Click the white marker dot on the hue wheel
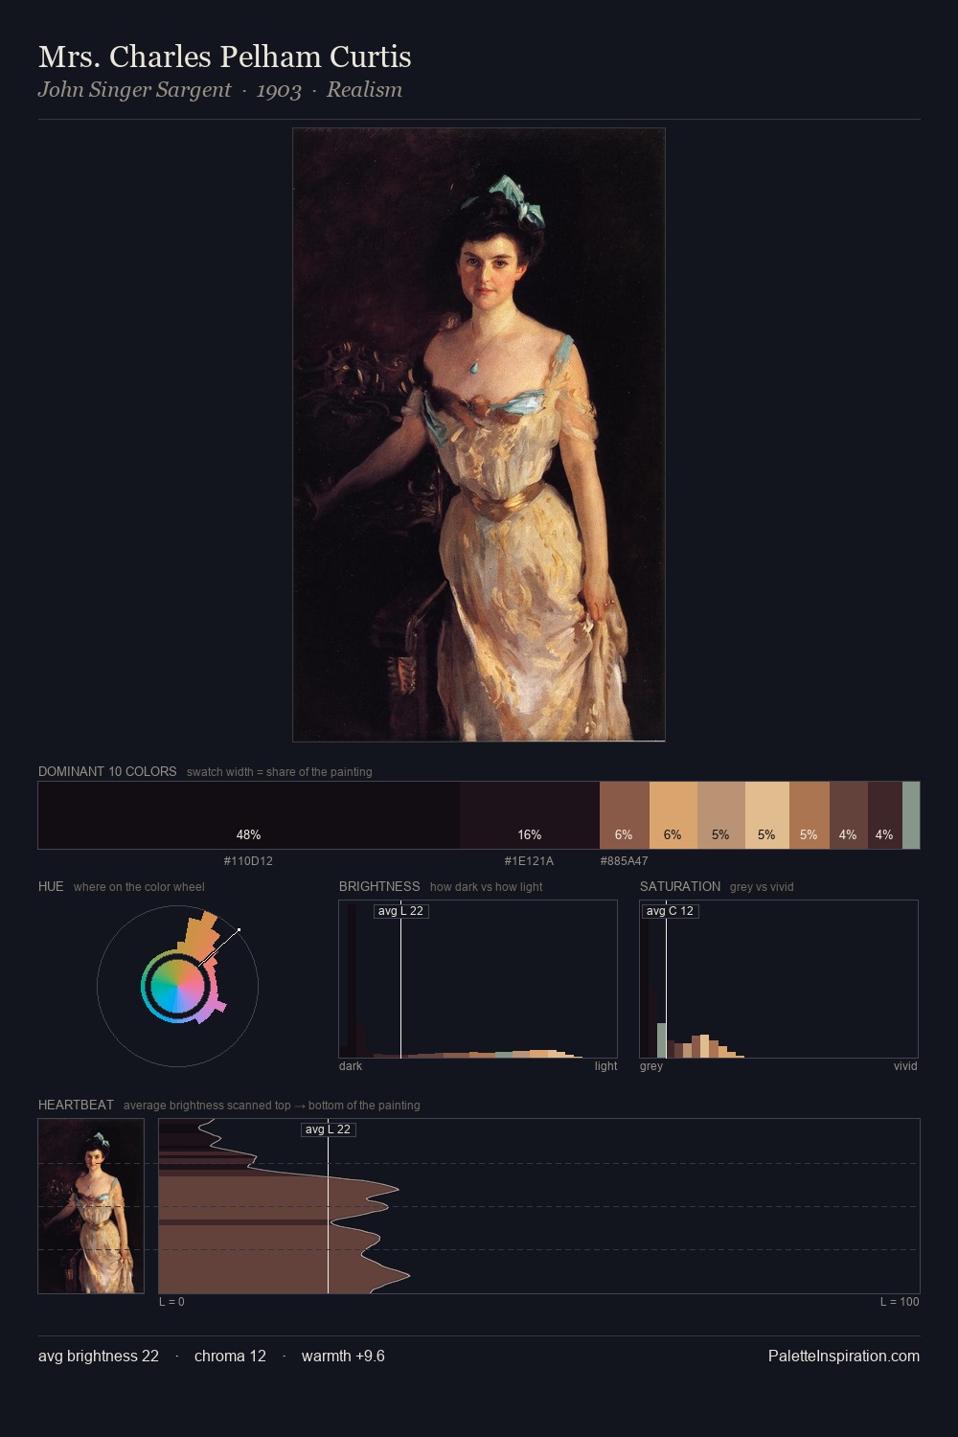 point(239,929)
